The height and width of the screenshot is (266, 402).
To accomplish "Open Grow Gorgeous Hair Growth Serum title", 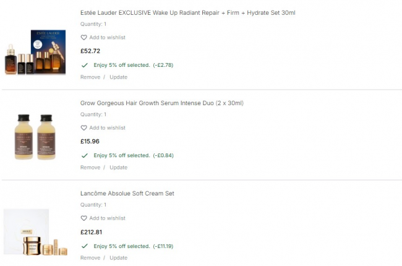I will coord(161,103).
